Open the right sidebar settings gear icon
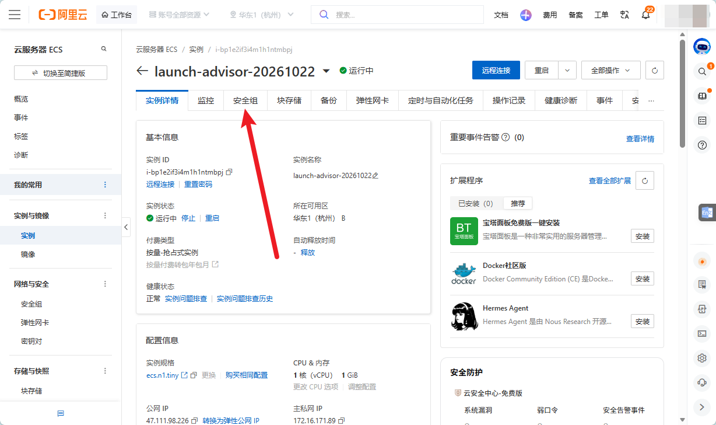The image size is (716, 425). point(702,358)
